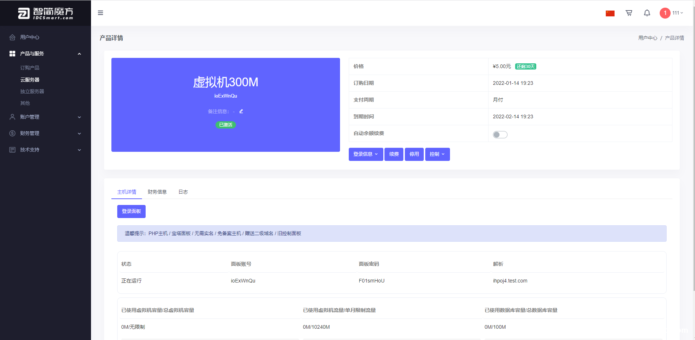
Task: Click the 用户中心 breadcrumb link
Action: pyautogui.click(x=648, y=38)
